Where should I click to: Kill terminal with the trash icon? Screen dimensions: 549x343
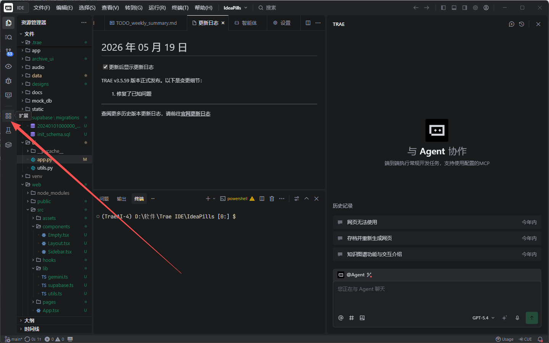coord(272,199)
